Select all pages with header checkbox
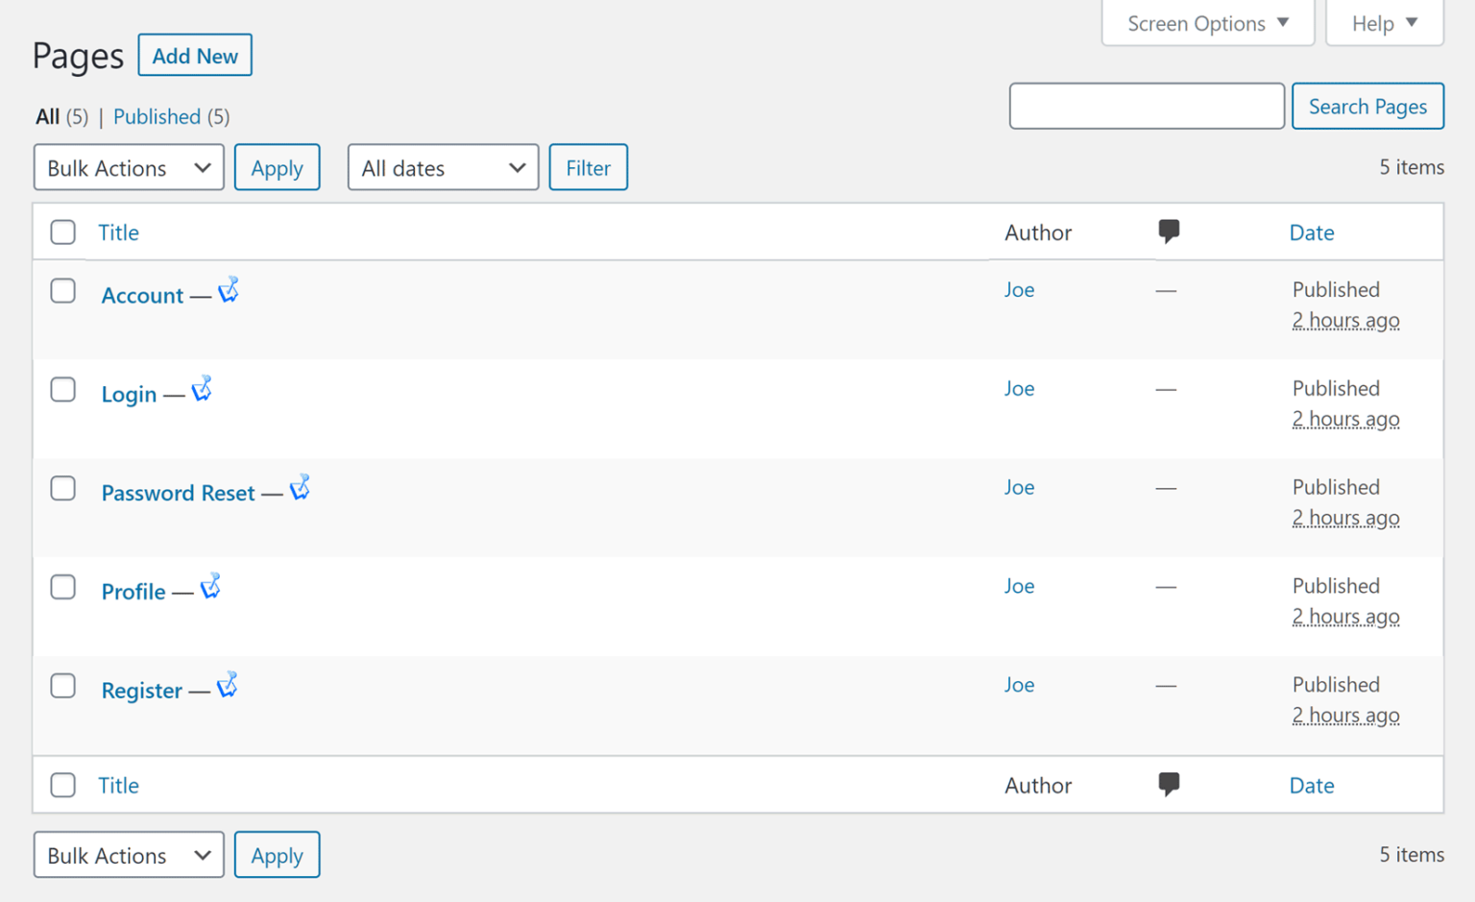The width and height of the screenshot is (1475, 902). pyautogui.click(x=62, y=232)
